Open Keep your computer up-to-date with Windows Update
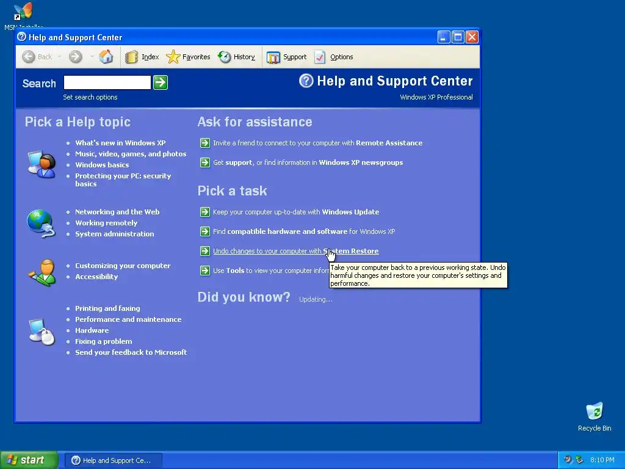 click(x=296, y=212)
